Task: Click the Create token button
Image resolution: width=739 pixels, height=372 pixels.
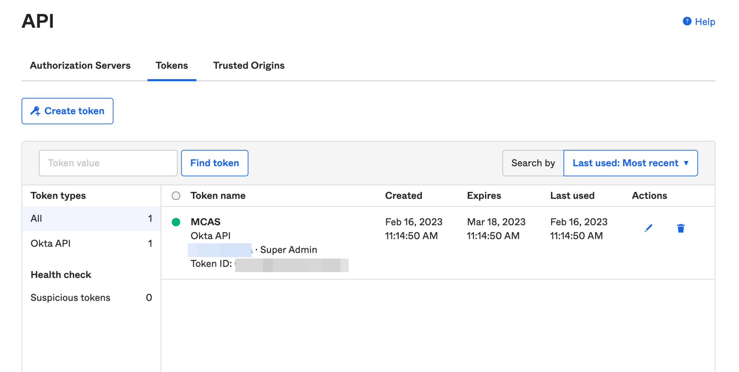Action: (67, 111)
